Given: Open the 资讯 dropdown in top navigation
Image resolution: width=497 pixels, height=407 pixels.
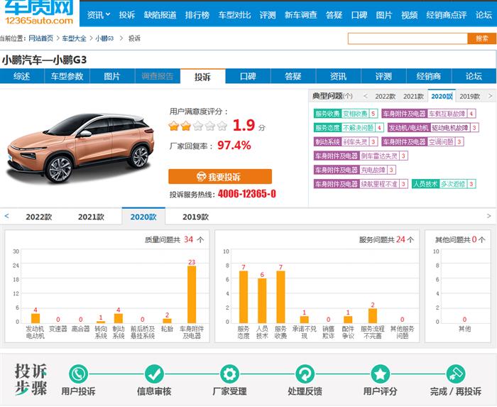Looking at the screenshot, I should click(x=98, y=15).
